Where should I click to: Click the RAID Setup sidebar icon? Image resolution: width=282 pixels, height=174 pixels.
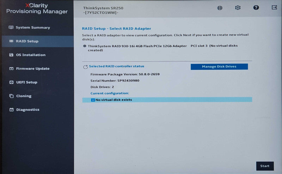tap(11, 41)
